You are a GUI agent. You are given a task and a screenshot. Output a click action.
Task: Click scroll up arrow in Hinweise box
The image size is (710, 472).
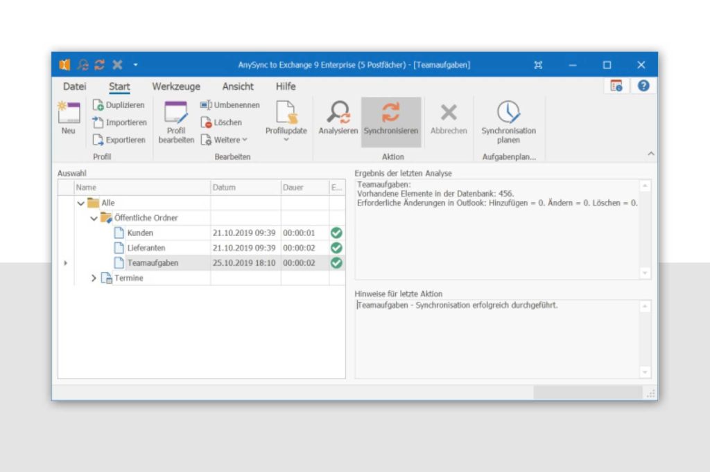(x=645, y=307)
